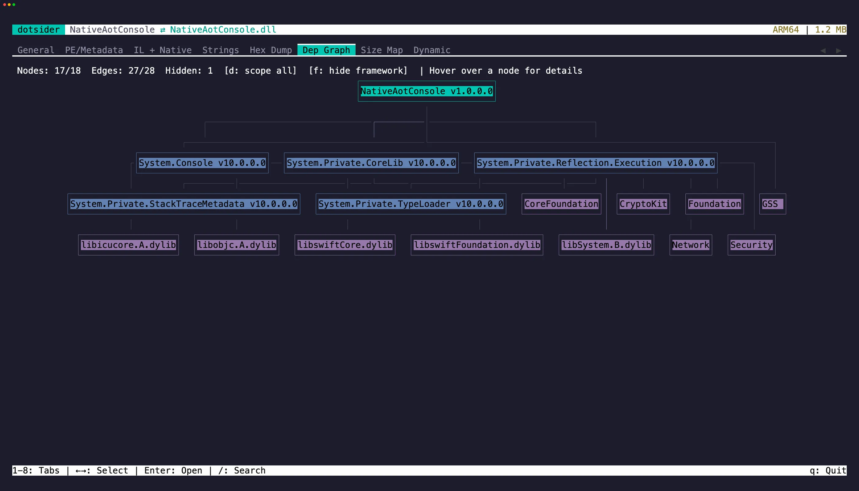Select the IL + Native tab

coord(163,50)
